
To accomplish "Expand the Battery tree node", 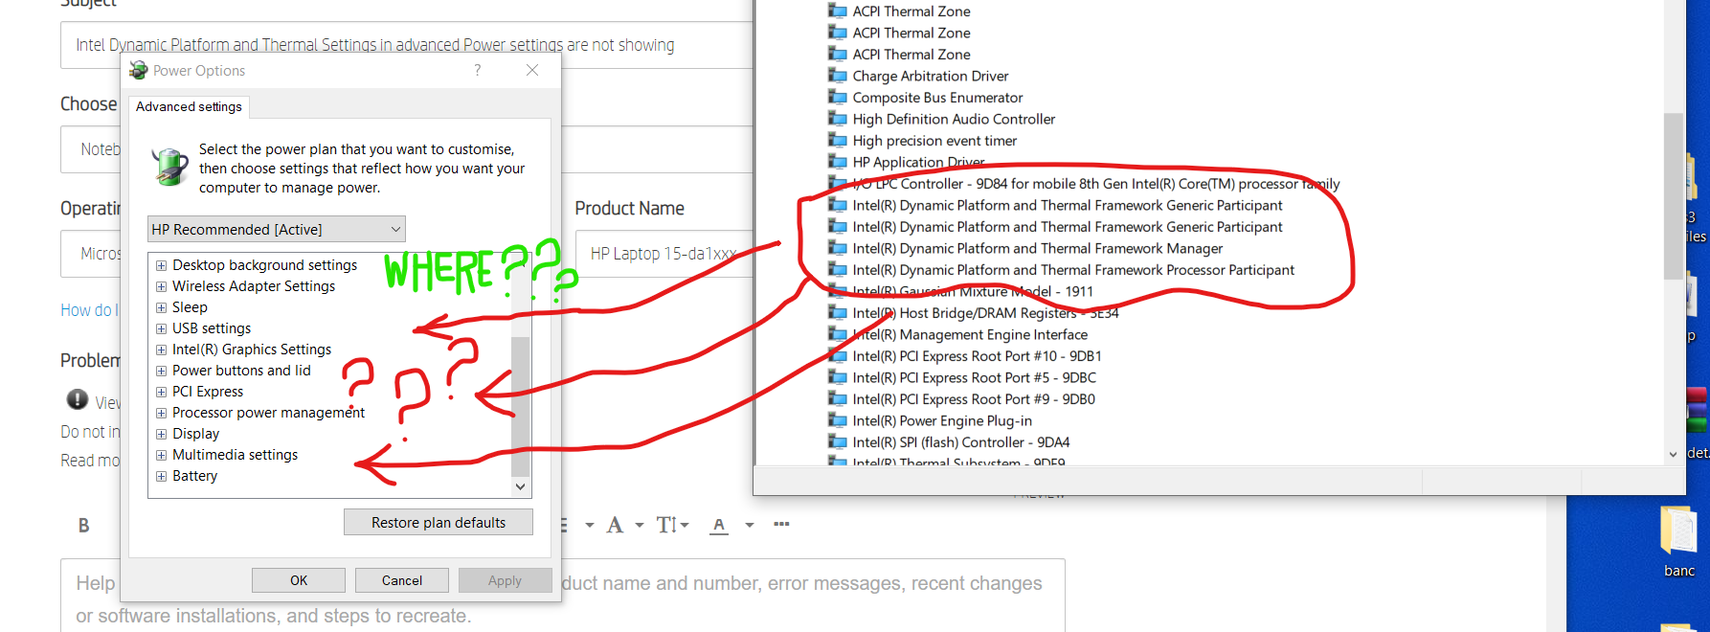I will (x=162, y=476).
